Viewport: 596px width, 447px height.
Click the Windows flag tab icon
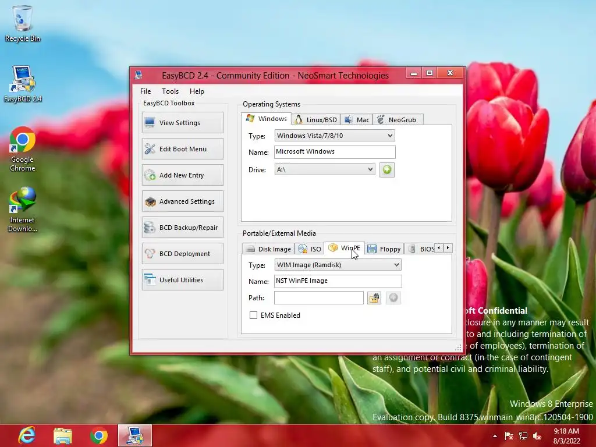[250, 118]
